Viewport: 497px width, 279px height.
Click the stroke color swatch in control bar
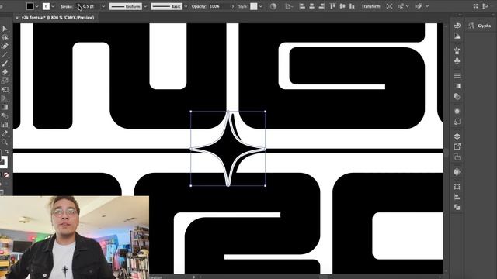[46, 6]
